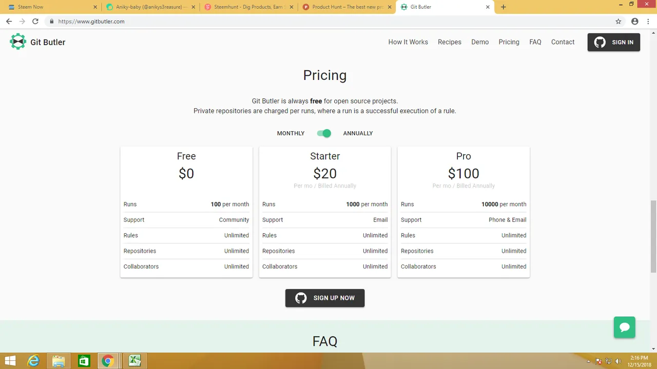
Task: Click the padlock site info icon
Action: 51,22
